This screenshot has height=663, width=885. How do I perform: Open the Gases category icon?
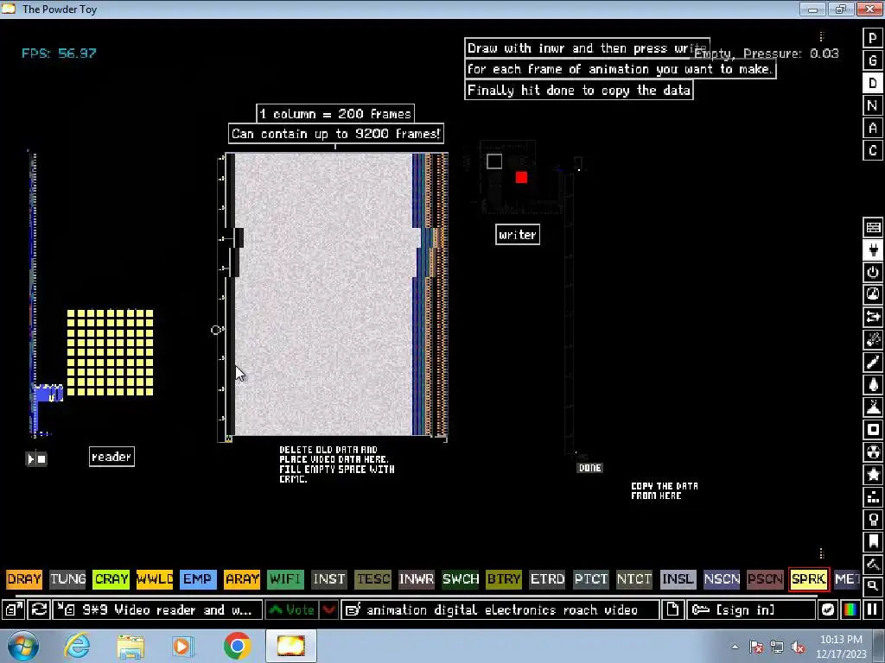point(873,363)
